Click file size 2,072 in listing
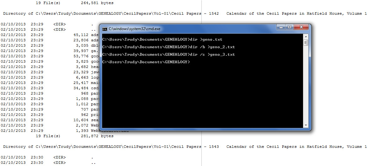Screen dimensions: 368x166 (82, 125)
